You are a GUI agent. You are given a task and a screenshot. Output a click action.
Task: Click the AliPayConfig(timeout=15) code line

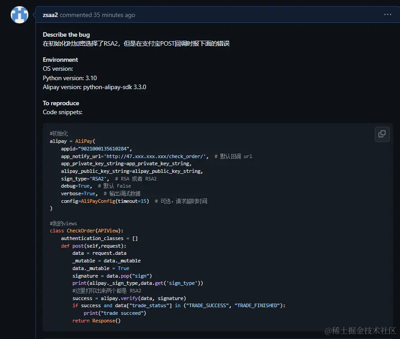point(105,201)
